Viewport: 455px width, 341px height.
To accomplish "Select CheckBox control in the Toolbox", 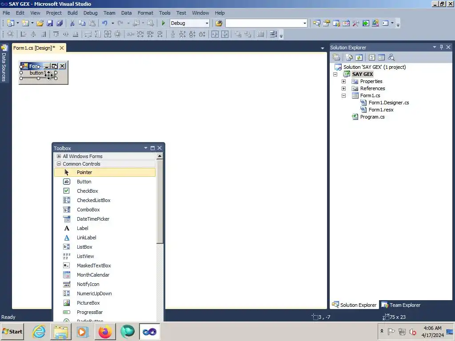I will pos(105,191).
